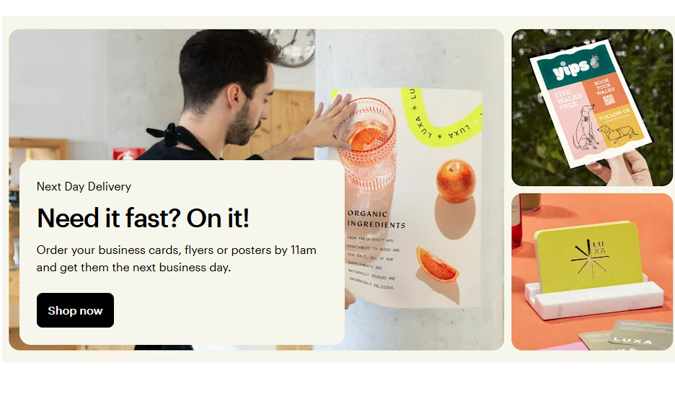Click the wall clock in hero photo
Screen dimensions: 675x399
[x=292, y=46]
